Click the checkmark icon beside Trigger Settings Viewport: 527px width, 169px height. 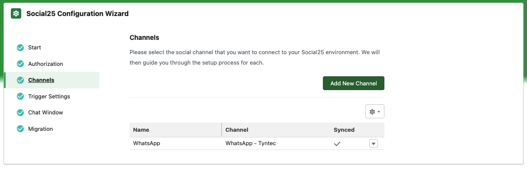20,96
